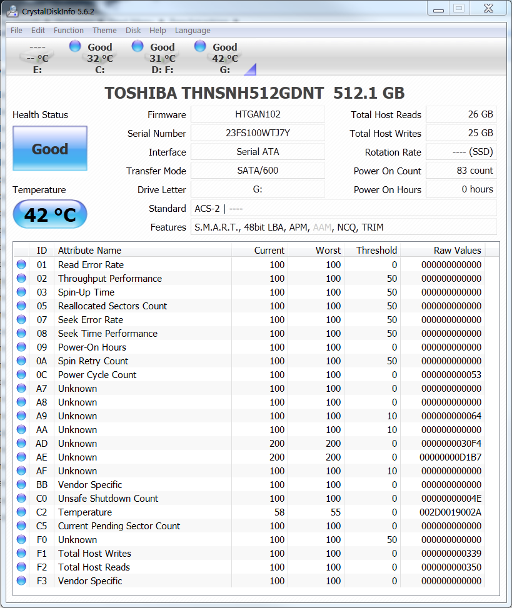Open the Language menu
This screenshot has height=608, width=512.
(193, 31)
